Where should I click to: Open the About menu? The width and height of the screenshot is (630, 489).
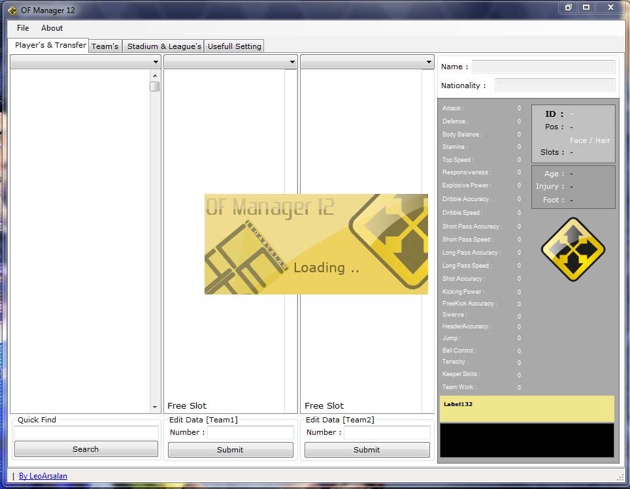point(52,28)
